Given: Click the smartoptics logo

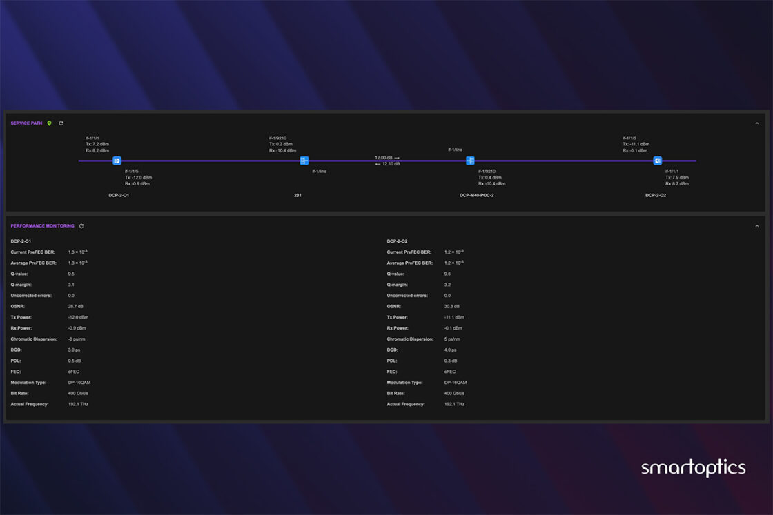Looking at the screenshot, I should pyautogui.click(x=693, y=468).
